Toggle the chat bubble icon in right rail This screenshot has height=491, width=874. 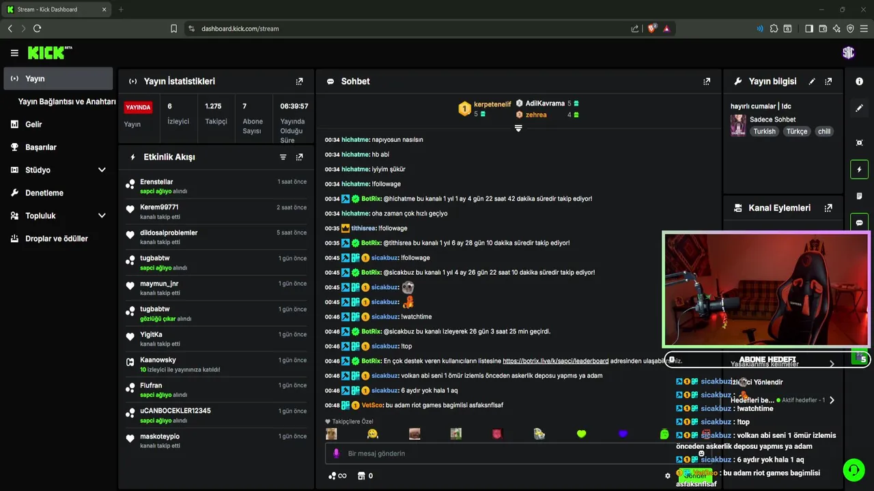point(859,222)
